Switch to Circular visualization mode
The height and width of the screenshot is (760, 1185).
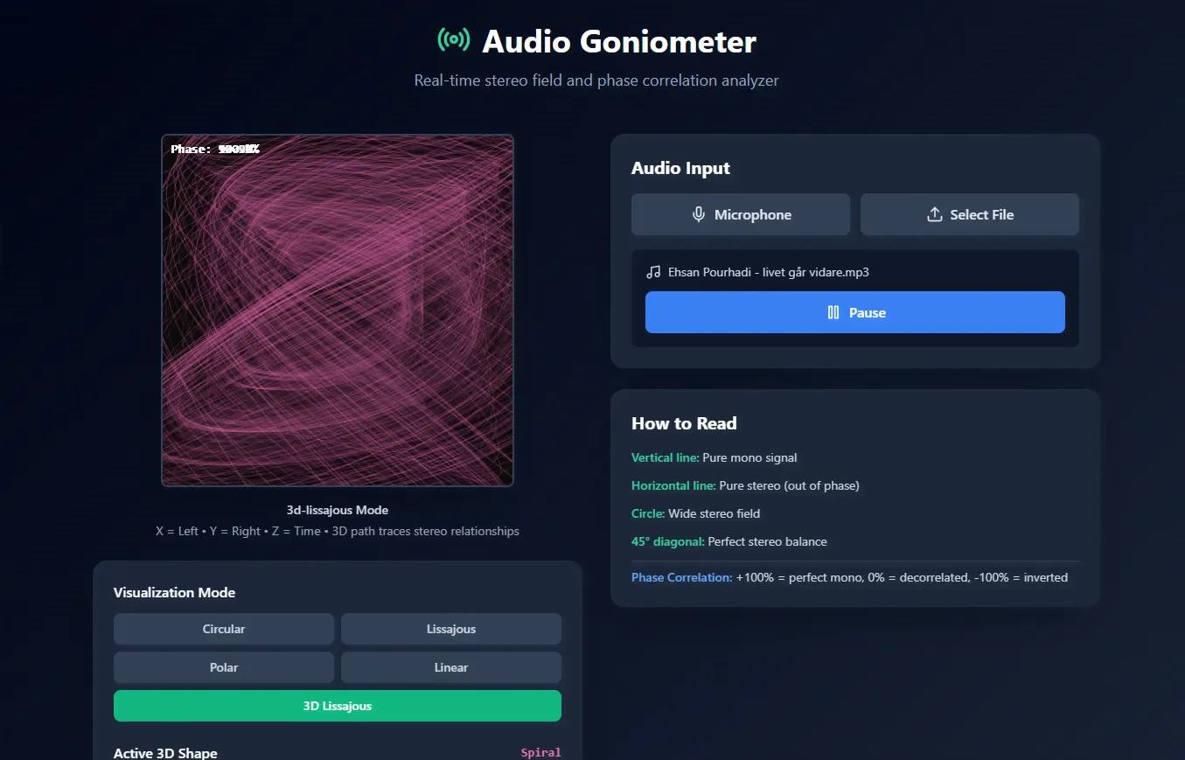point(223,628)
